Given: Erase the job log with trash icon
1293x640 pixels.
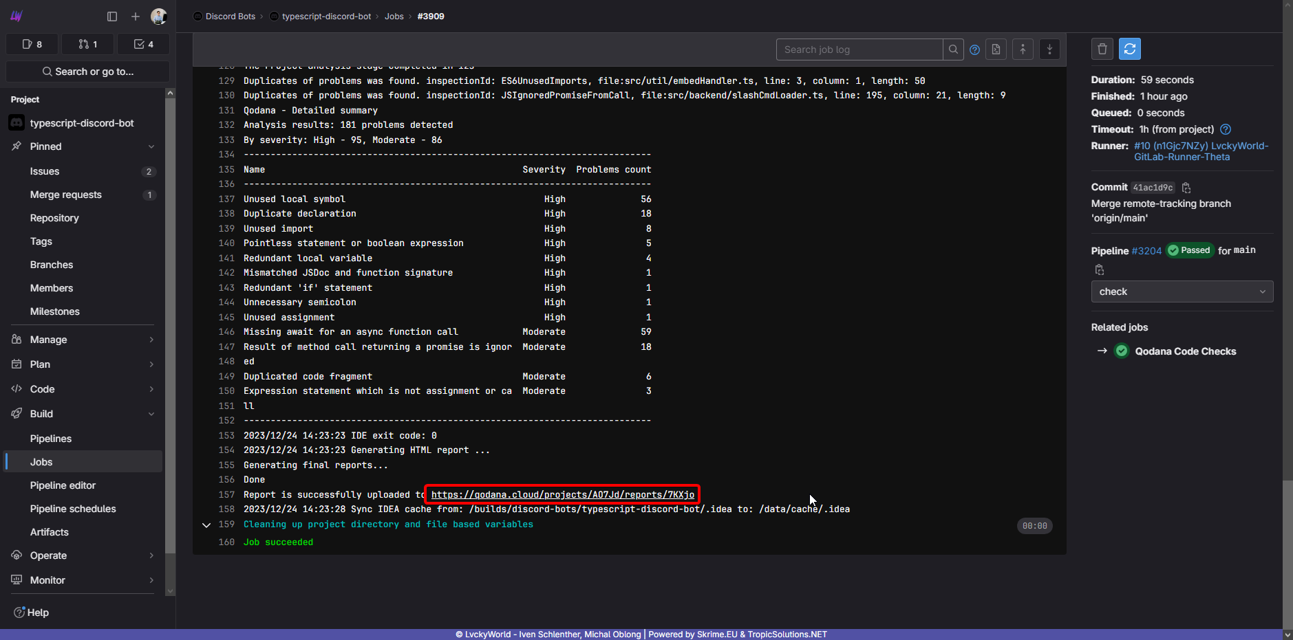Looking at the screenshot, I should click(1102, 49).
